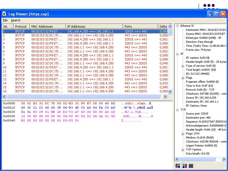This screenshot has height=171, width=228.
Task: Click the up arrow of packet list scrollbar
Action: [x=170, y=27]
